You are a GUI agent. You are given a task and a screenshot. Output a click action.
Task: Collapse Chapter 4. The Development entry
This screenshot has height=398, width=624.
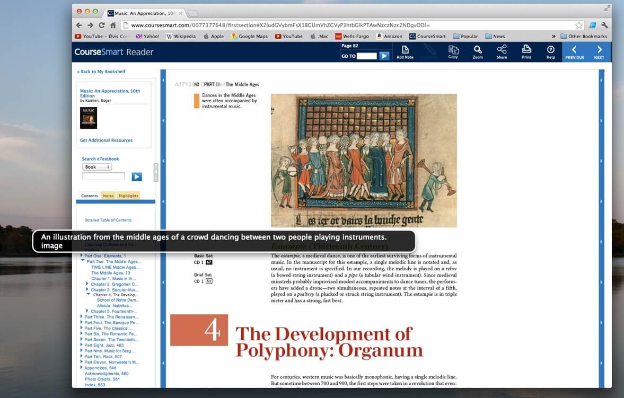89,294
